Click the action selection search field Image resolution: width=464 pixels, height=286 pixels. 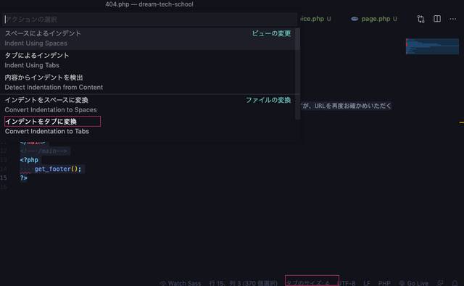click(x=150, y=20)
